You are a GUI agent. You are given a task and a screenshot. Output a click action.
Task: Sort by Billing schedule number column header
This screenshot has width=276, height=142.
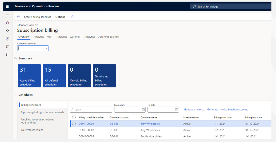pos(91,117)
